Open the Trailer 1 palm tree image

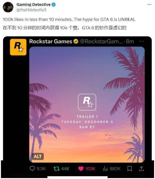coord(87,104)
